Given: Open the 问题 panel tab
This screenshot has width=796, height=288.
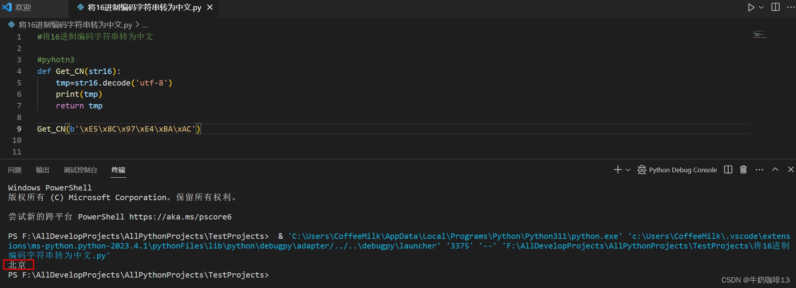Looking at the screenshot, I should coord(15,170).
